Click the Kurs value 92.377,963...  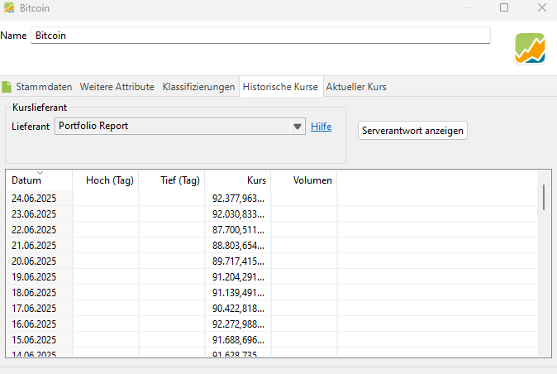(x=238, y=198)
